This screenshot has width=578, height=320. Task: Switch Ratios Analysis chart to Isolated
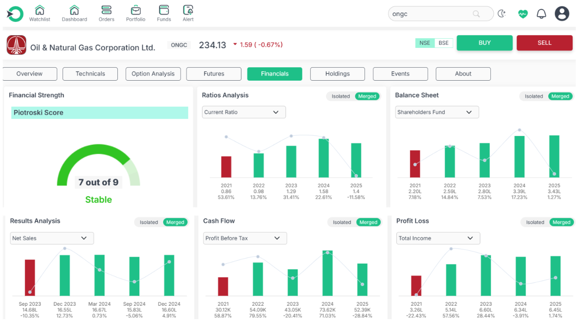tap(341, 96)
